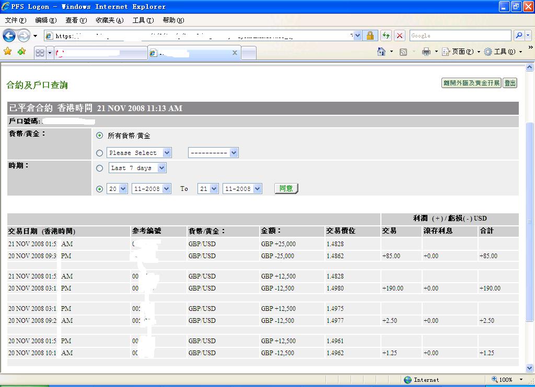This screenshot has height=387, width=535.
Task: Expand the Last 7 days dropdown
Action: (x=138, y=168)
